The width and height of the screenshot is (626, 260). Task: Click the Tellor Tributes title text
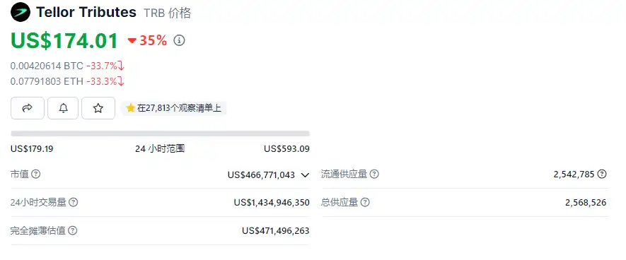86,12
